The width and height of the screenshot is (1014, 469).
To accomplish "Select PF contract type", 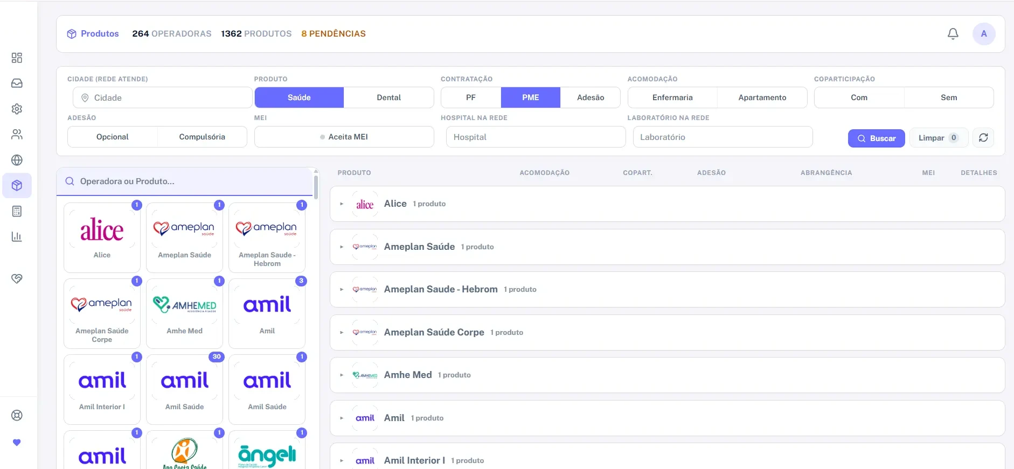I will [x=471, y=97].
